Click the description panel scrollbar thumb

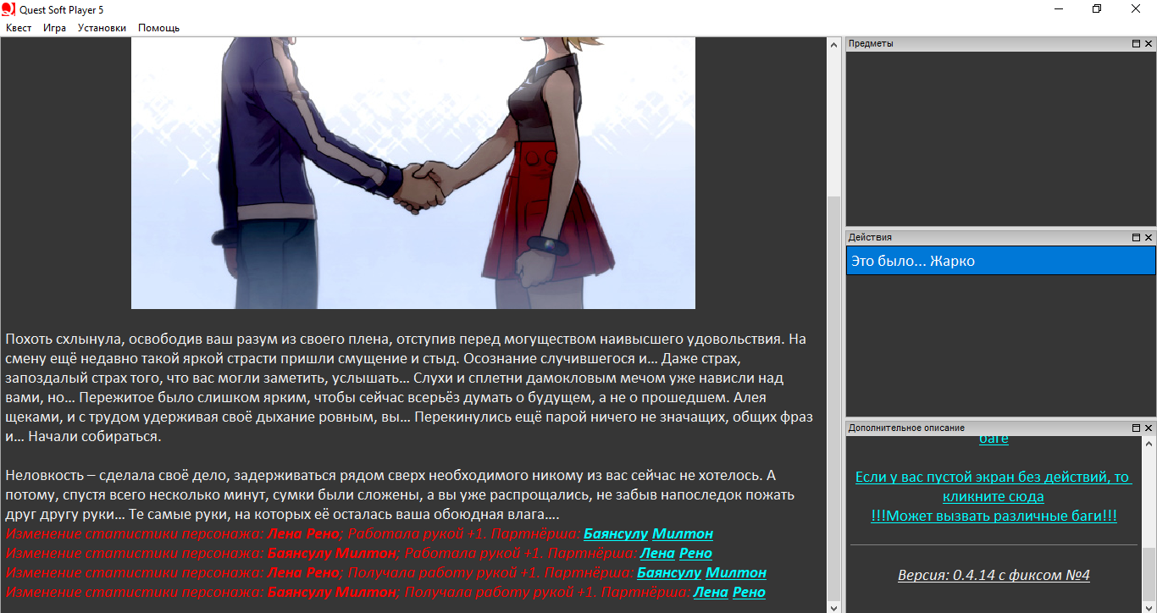pos(1149,573)
